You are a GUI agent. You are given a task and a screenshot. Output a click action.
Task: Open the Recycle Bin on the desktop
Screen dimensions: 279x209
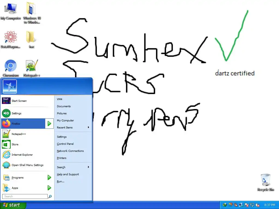click(x=265, y=182)
